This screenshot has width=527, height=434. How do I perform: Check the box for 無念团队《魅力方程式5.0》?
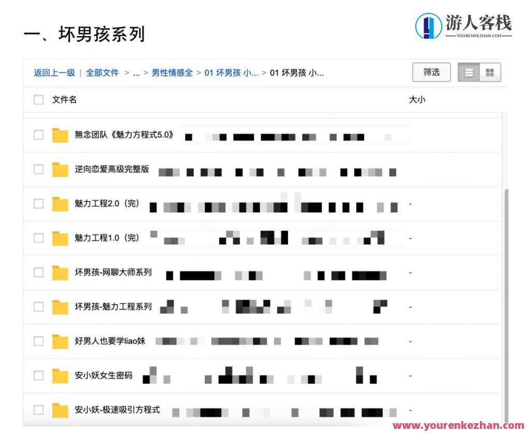39,135
